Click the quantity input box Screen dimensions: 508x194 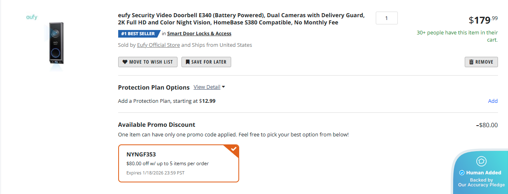click(x=387, y=18)
